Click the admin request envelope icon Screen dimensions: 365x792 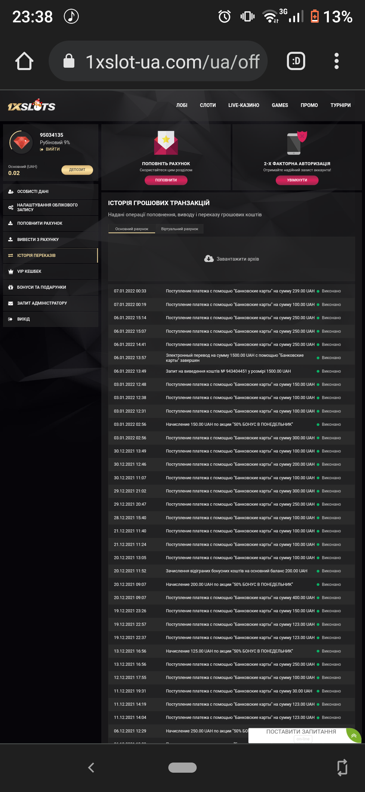pyautogui.click(x=10, y=303)
